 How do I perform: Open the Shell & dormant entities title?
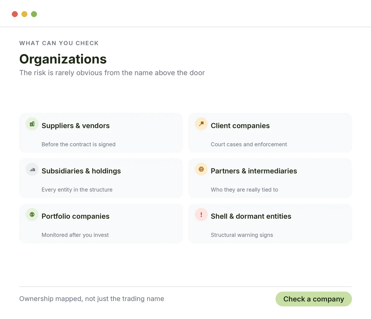(251, 216)
